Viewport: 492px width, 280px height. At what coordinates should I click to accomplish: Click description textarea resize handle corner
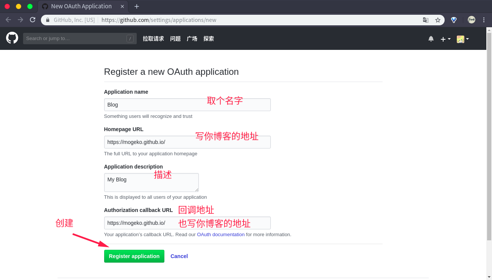pos(197,190)
